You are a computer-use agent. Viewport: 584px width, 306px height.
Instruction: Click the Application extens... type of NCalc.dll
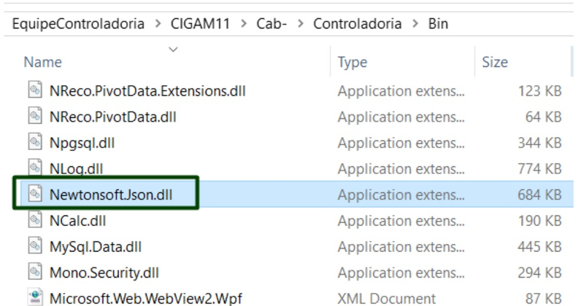click(x=401, y=221)
